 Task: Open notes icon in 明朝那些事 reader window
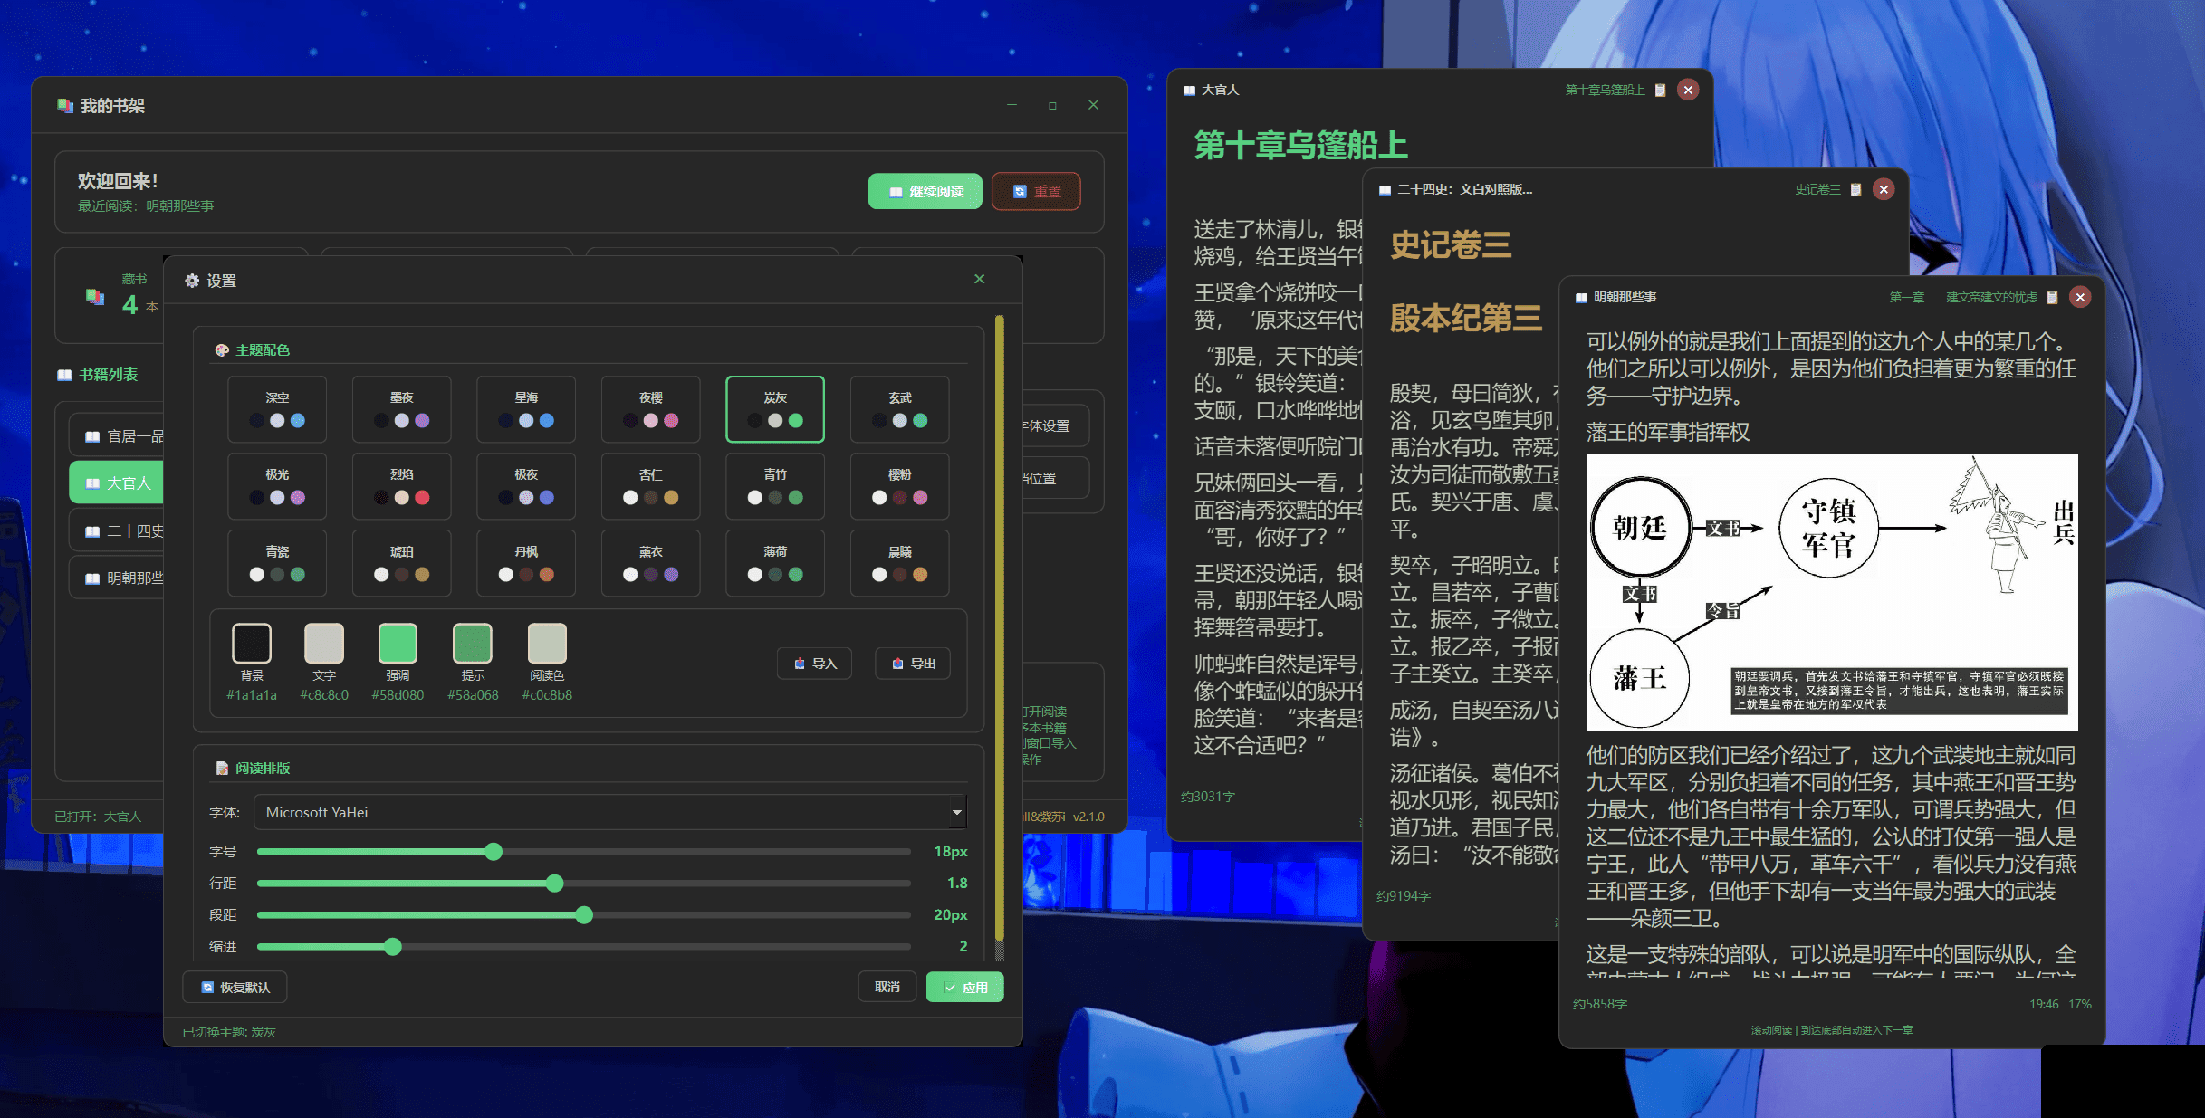tap(2053, 297)
